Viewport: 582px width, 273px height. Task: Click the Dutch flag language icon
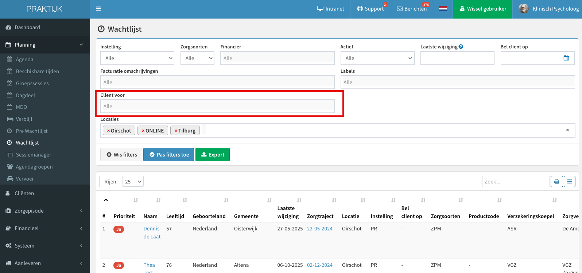click(x=443, y=9)
